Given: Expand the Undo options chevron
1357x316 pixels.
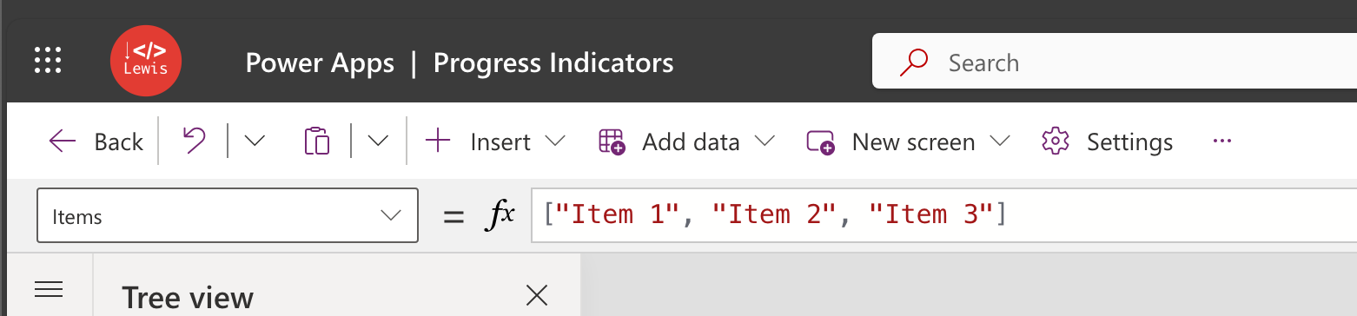Looking at the screenshot, I should point(255,142).
